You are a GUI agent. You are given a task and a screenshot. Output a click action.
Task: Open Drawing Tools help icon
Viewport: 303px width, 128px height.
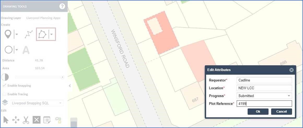click(x=62, y=6)
